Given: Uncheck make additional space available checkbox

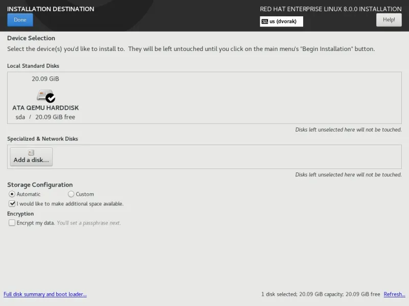Looking at the screenshot, I should tap(12, 203).
